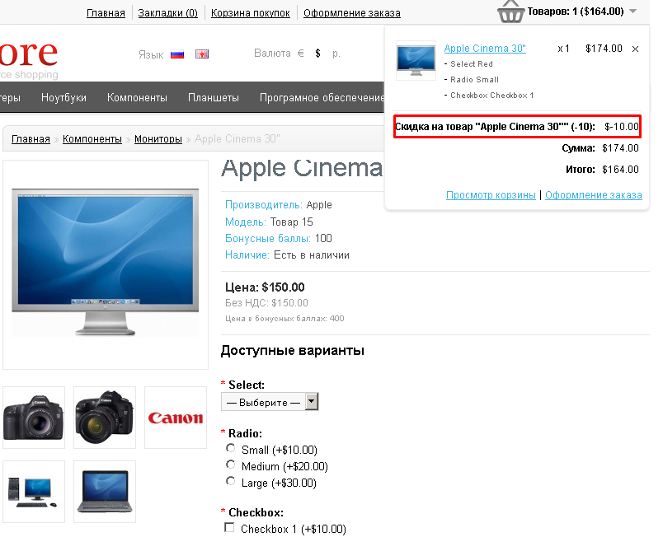
Task: Open the Select option dropdown
Action: coord(270,402)
